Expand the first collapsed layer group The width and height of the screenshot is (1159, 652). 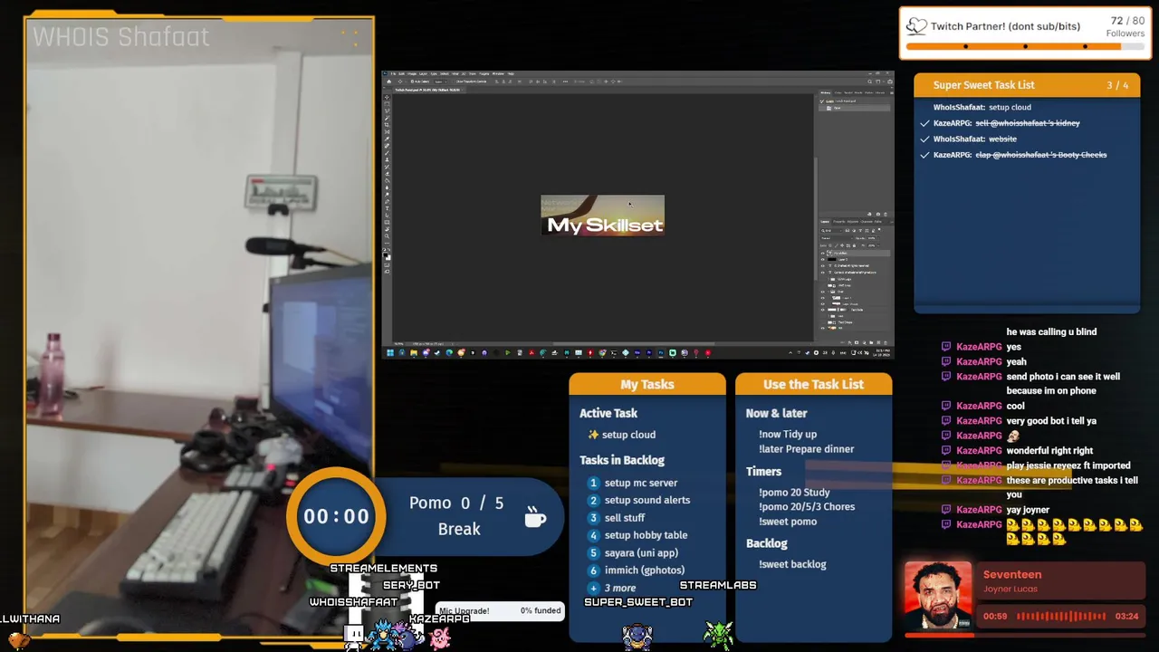click(829, 279)
